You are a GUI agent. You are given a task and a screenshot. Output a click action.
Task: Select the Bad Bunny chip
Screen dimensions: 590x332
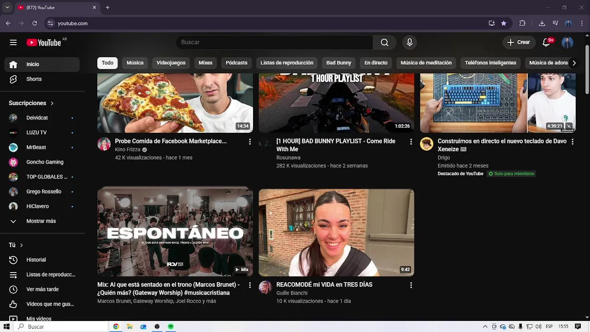[339, 63]
